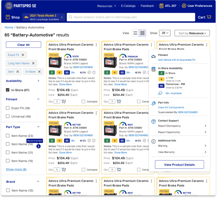Check the Item Name (19) checkbox
Image resolution: width=217 pixels, height=198 pixels.
[x=8, y=161]
